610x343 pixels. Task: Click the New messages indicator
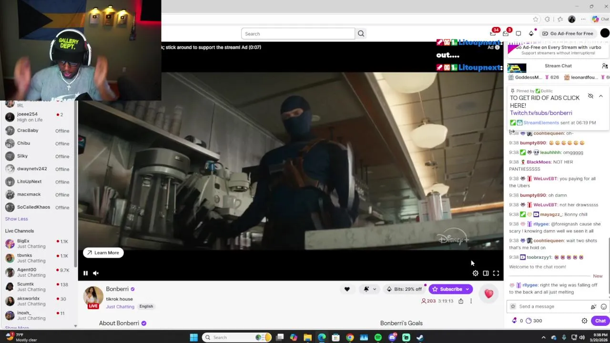(x=598, y=276)
